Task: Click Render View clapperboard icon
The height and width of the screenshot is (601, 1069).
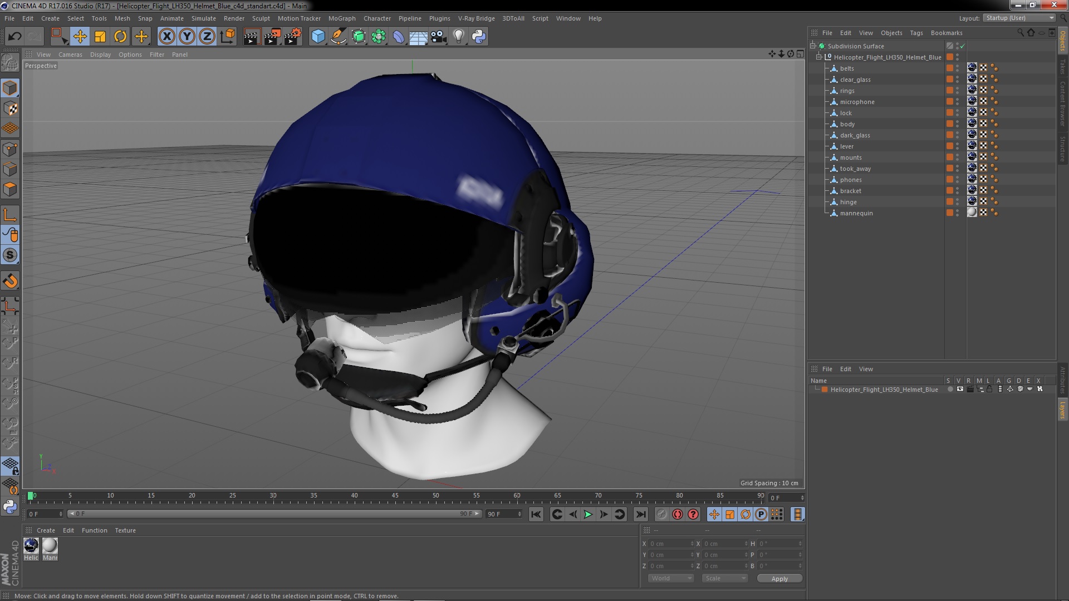Action: [252, 37]
